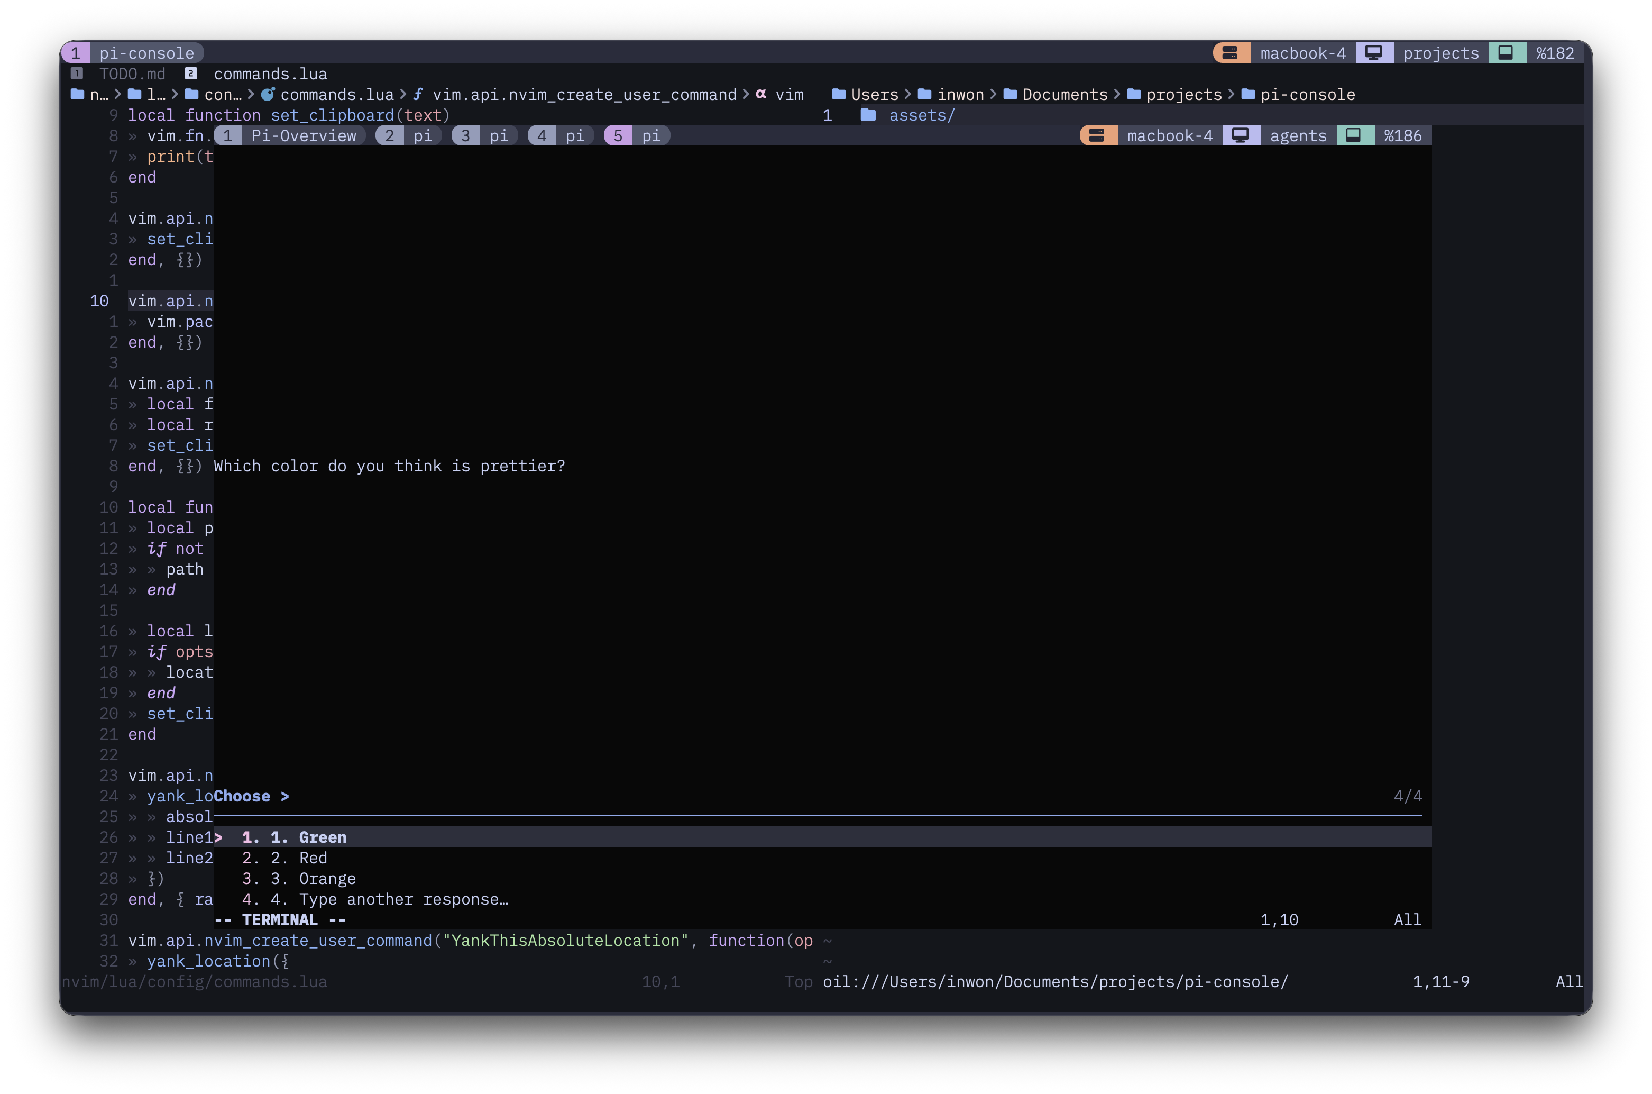The image size is (1652, 1094).
Task: Switch to tmux window 3 pi
Action: (x=484, y=135)
